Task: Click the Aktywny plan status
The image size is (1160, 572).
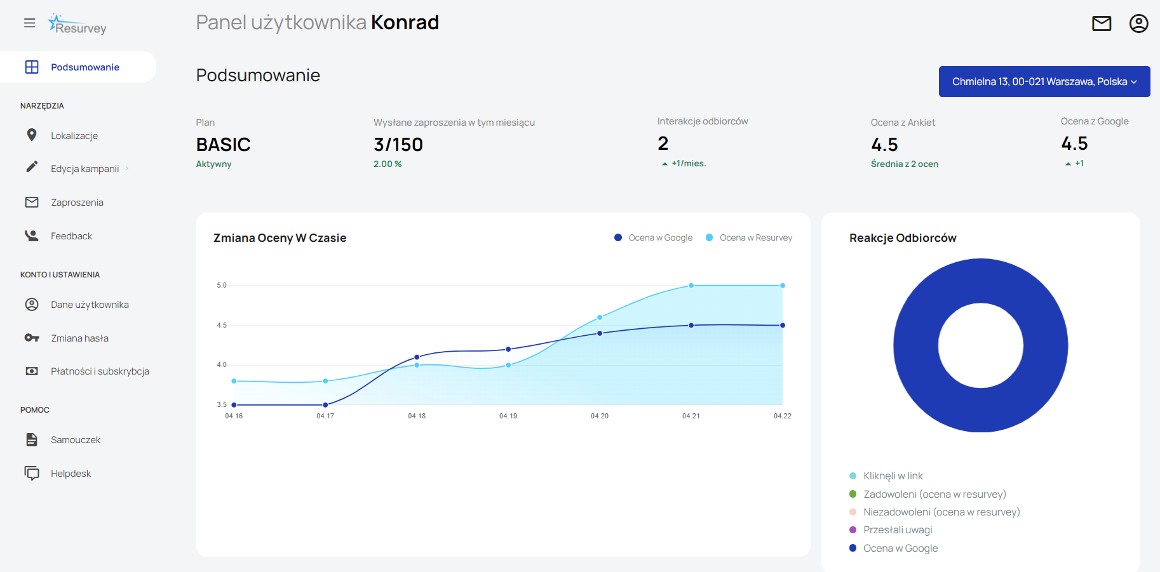Action: [213, 164]
